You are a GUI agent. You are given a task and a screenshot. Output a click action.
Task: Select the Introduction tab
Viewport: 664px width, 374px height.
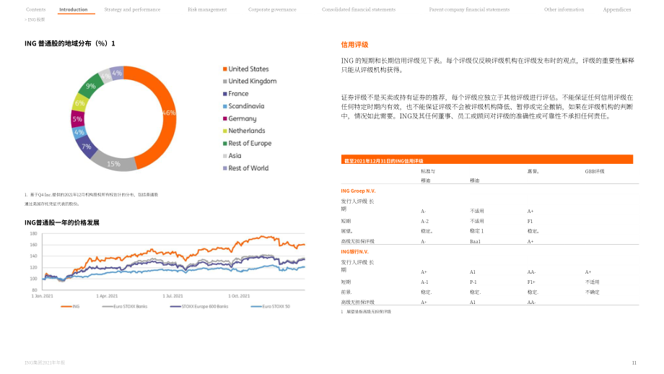tap(74, 9)
